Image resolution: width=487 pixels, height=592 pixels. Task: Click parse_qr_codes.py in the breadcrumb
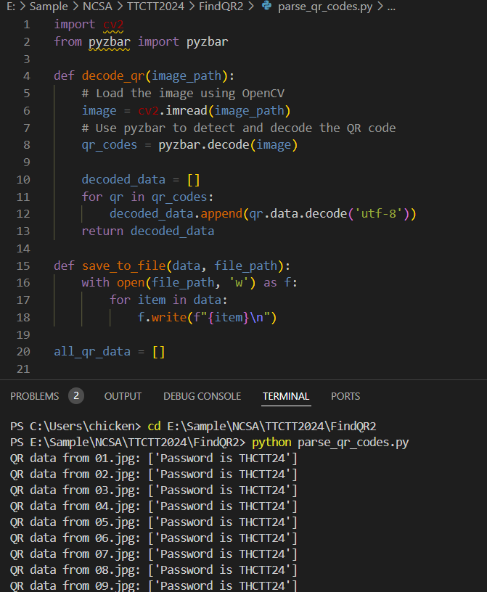pyautogui.click(x=325, y=7)
